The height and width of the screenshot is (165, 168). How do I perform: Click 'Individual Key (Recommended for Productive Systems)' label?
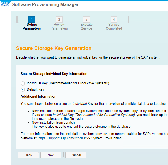click(x=68, y=83)
